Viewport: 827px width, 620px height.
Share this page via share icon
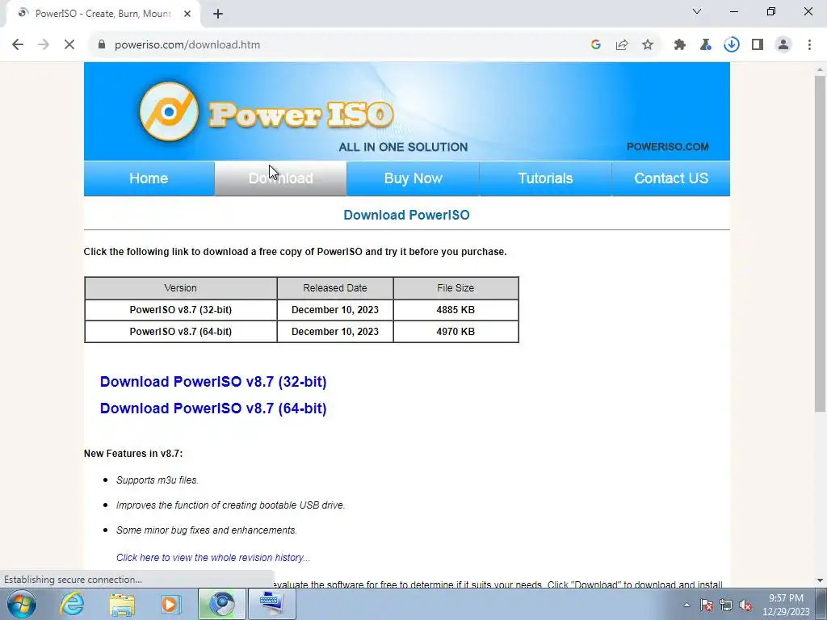pyautogui.click(x=622, y=45)
